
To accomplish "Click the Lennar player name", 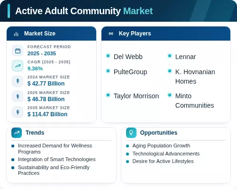I will [185, 57].
